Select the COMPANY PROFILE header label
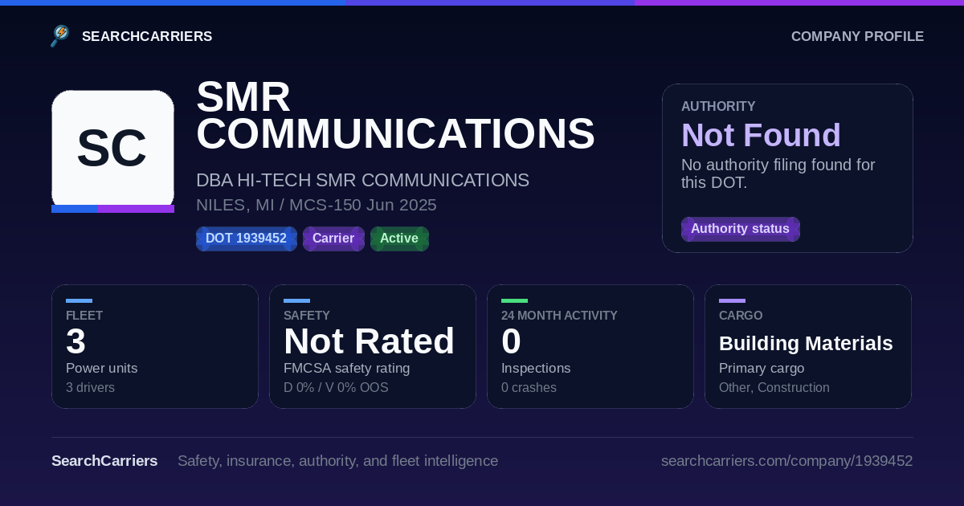 coord(857,36)
